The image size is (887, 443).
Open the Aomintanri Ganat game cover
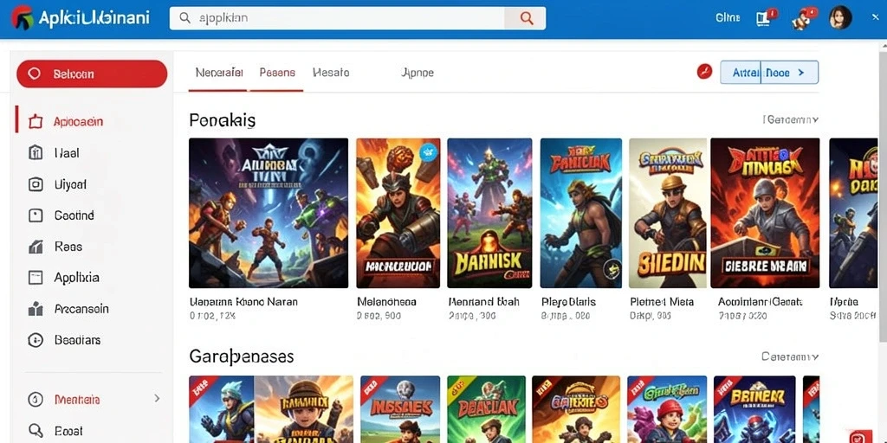765,213
